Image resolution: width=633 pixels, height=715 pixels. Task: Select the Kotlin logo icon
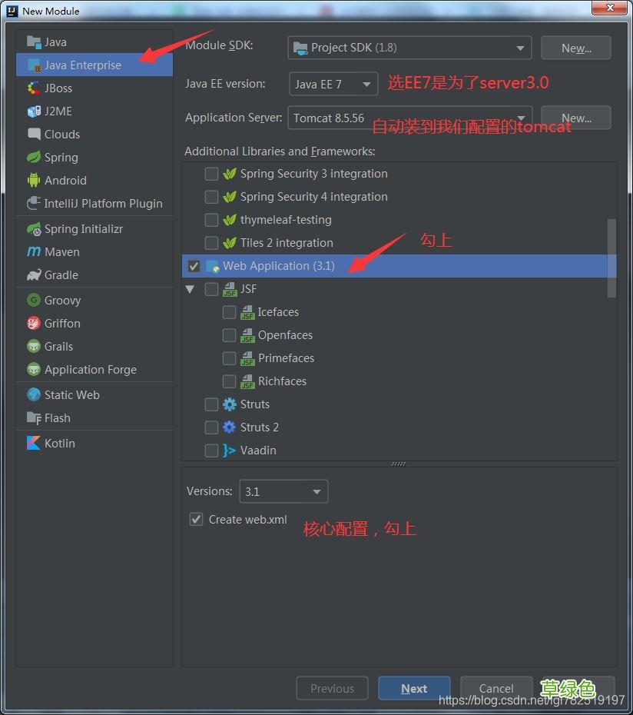point(33,444)
